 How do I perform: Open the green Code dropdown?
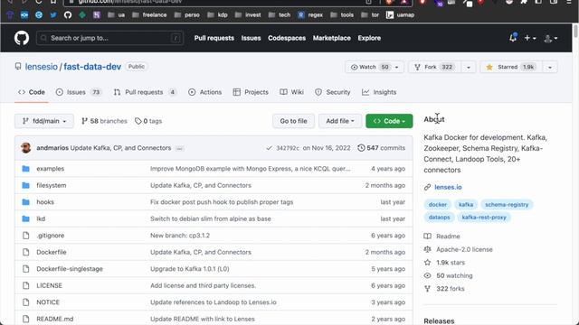pyautogui.click(x=389, y=121)
